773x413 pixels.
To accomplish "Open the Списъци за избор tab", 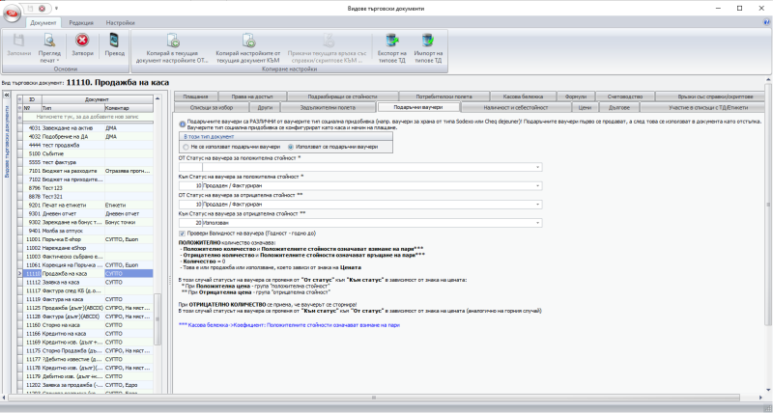I will click(x=212, y=107).
